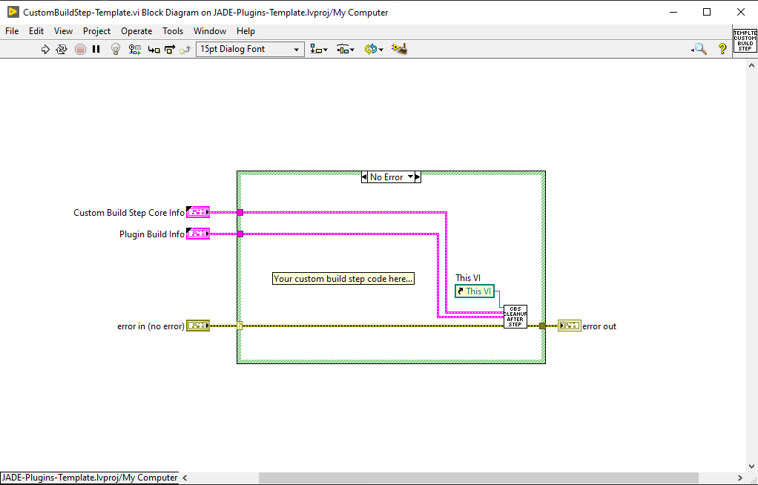Click the TEMPLATE CUSTOM BUILD STEP VI icon
The image size is (758, 485).
[745, 42]
